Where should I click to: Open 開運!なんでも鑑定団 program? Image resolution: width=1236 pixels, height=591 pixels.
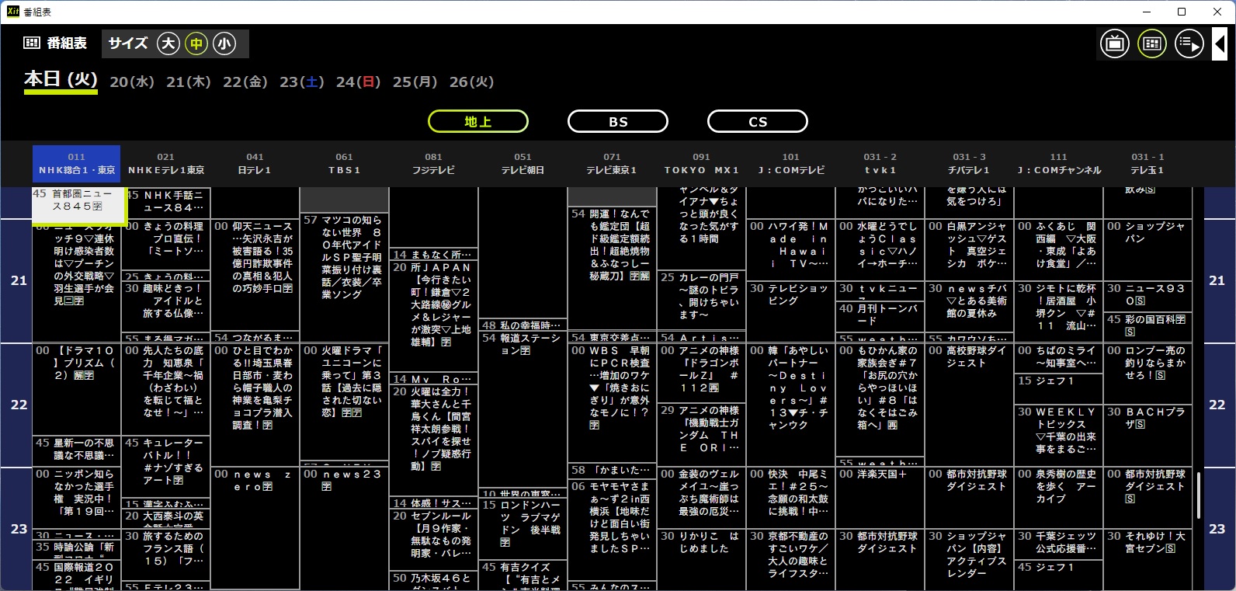pos(613,269)
